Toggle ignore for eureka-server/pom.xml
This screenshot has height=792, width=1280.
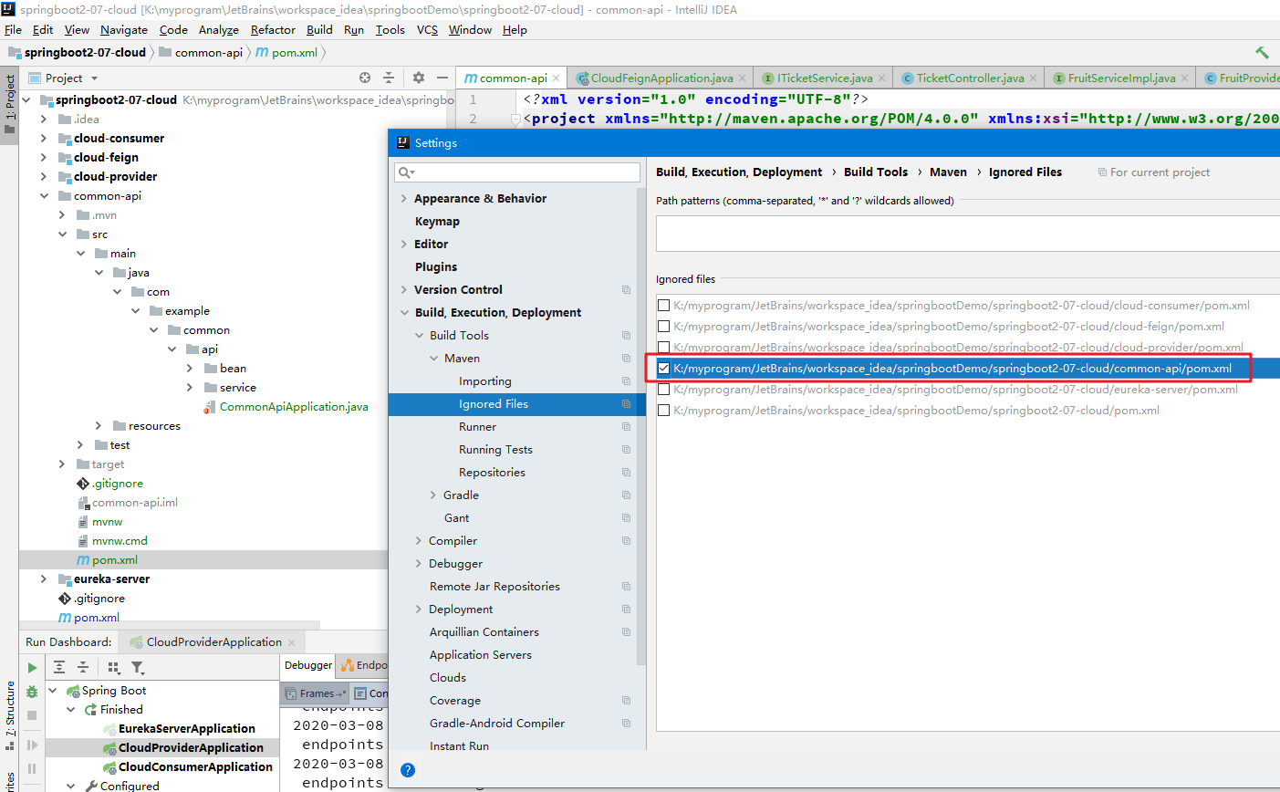coord(664,390)
